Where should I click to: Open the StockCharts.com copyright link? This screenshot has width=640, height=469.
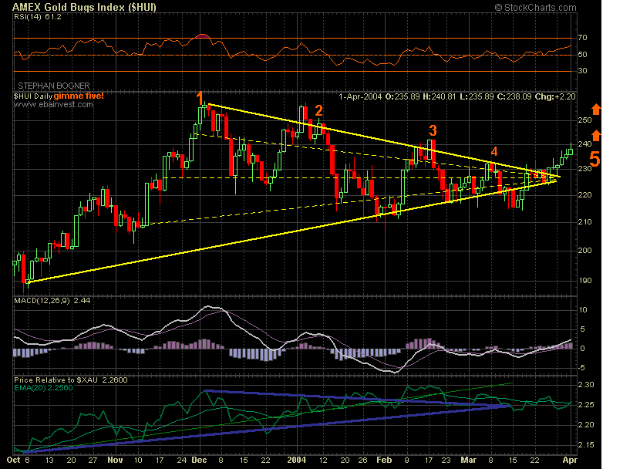click(534, 7)
